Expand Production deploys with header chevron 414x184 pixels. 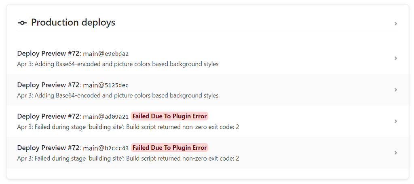click(395, 24)
